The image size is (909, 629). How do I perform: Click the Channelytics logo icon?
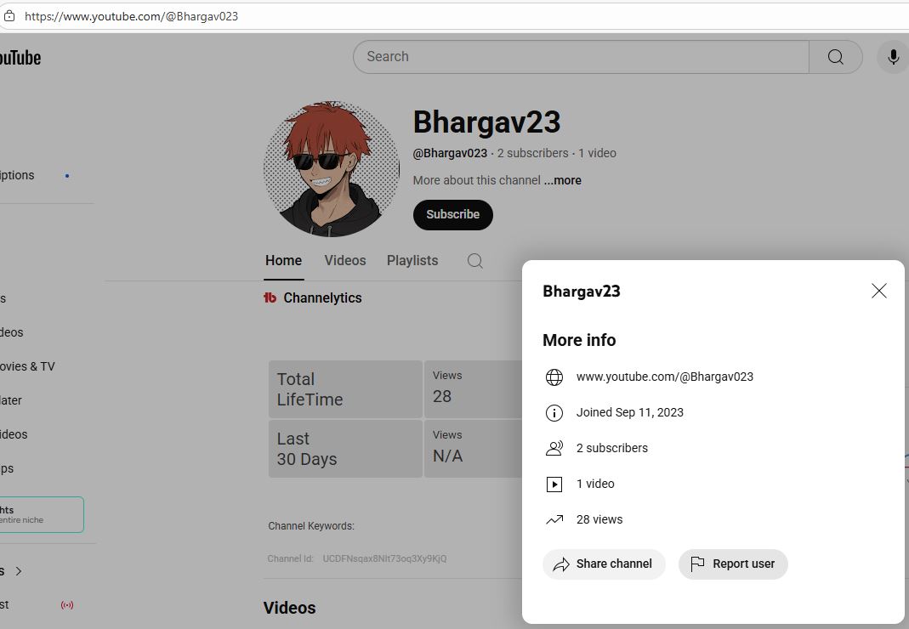[x=270, y=297]
